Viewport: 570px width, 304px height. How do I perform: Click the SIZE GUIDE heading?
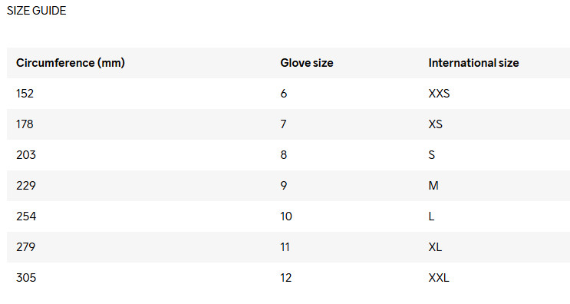[36, 11]
